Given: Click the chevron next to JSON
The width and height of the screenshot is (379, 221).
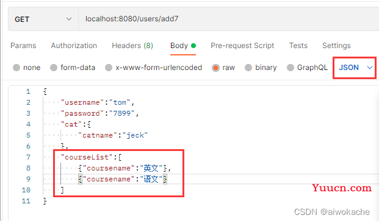Looking at the screenshot, I should click(370, 68).
